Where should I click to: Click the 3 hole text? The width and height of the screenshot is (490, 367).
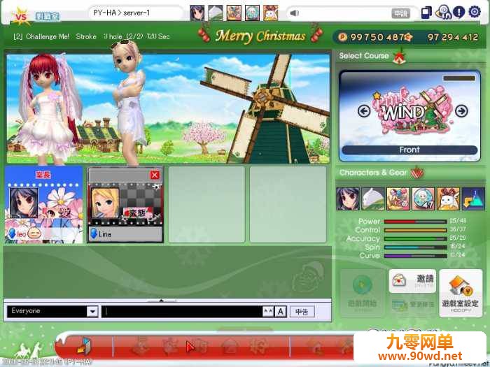pos(113,36)
